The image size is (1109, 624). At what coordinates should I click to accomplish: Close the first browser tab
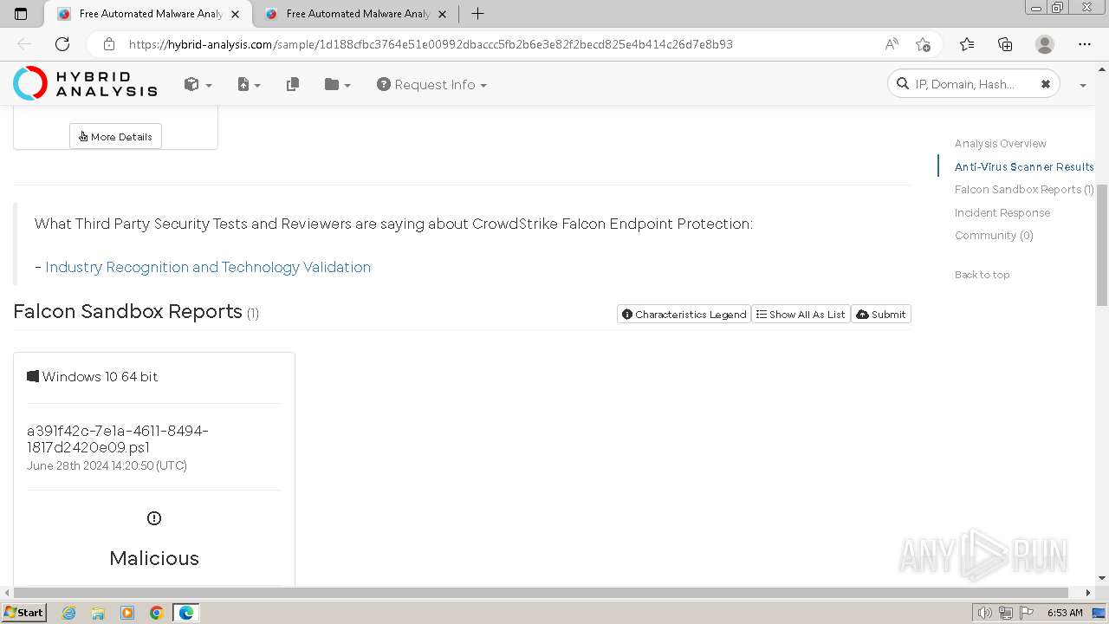tap(235, 14)
